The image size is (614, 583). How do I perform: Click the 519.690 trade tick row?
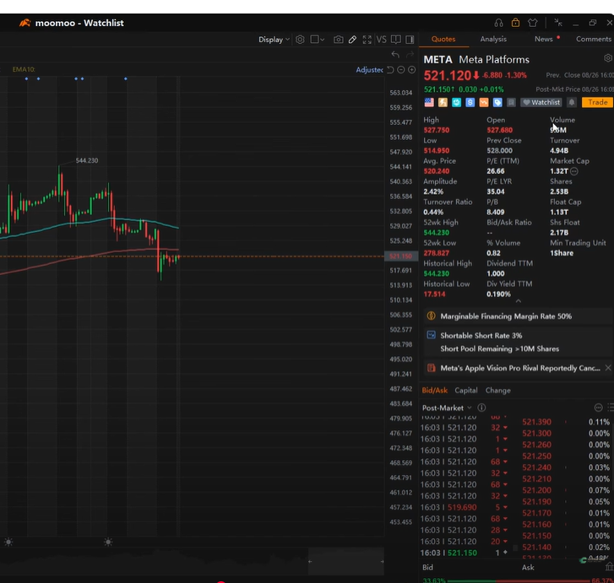[465, 507]
